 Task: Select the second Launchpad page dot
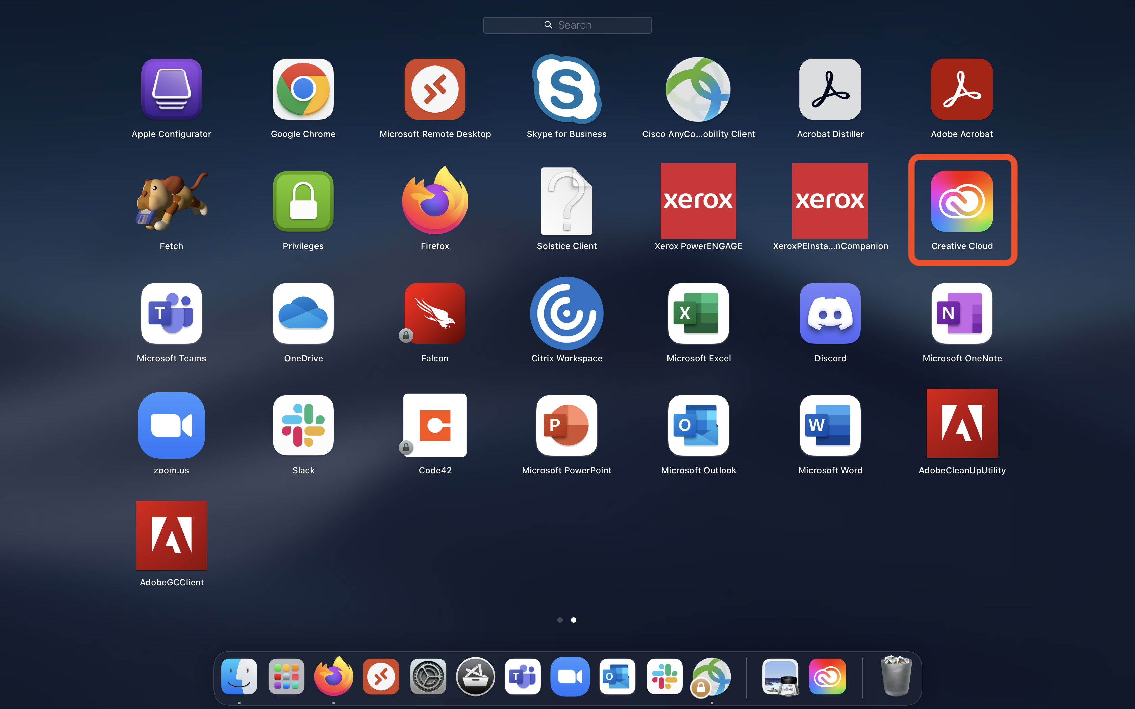pos(573,620)
